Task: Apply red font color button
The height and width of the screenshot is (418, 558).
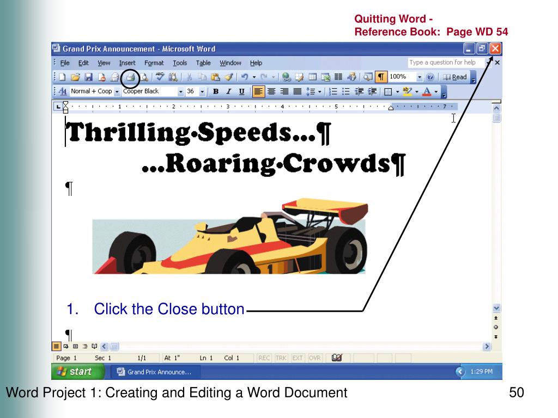Action: [427, 91]
